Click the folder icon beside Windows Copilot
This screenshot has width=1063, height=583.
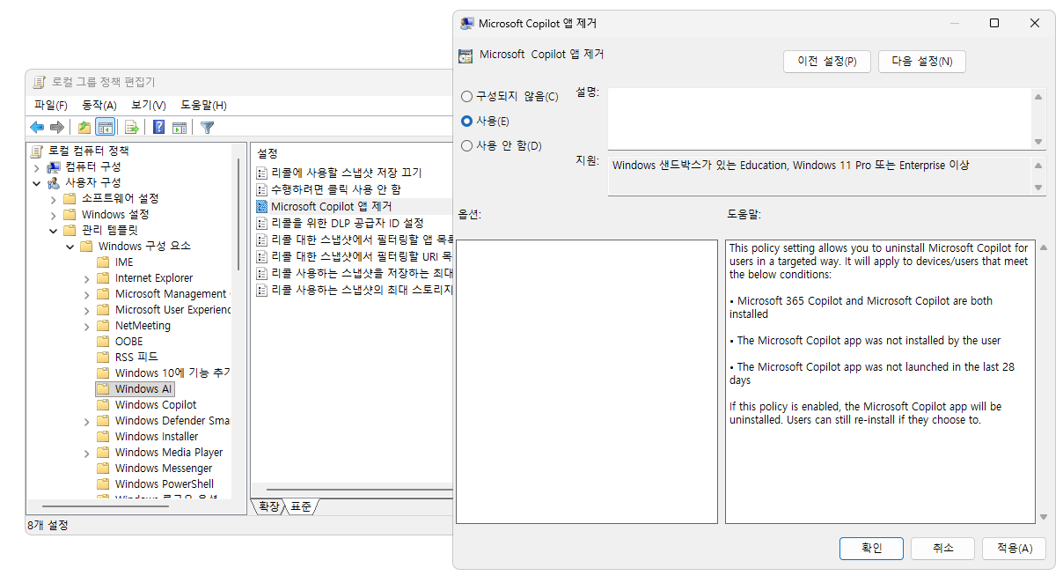[103, 404]
